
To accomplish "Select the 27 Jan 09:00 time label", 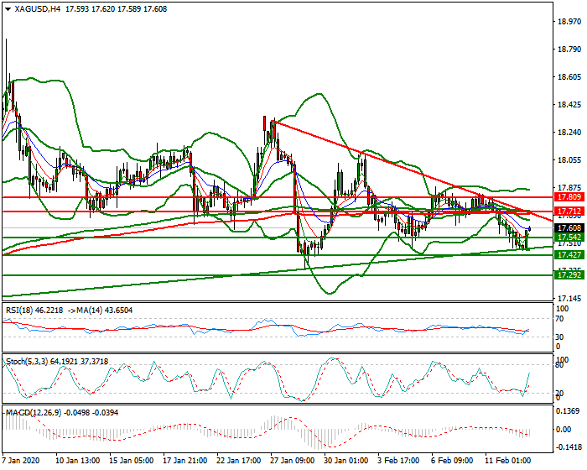I will (x=293, y=460).
